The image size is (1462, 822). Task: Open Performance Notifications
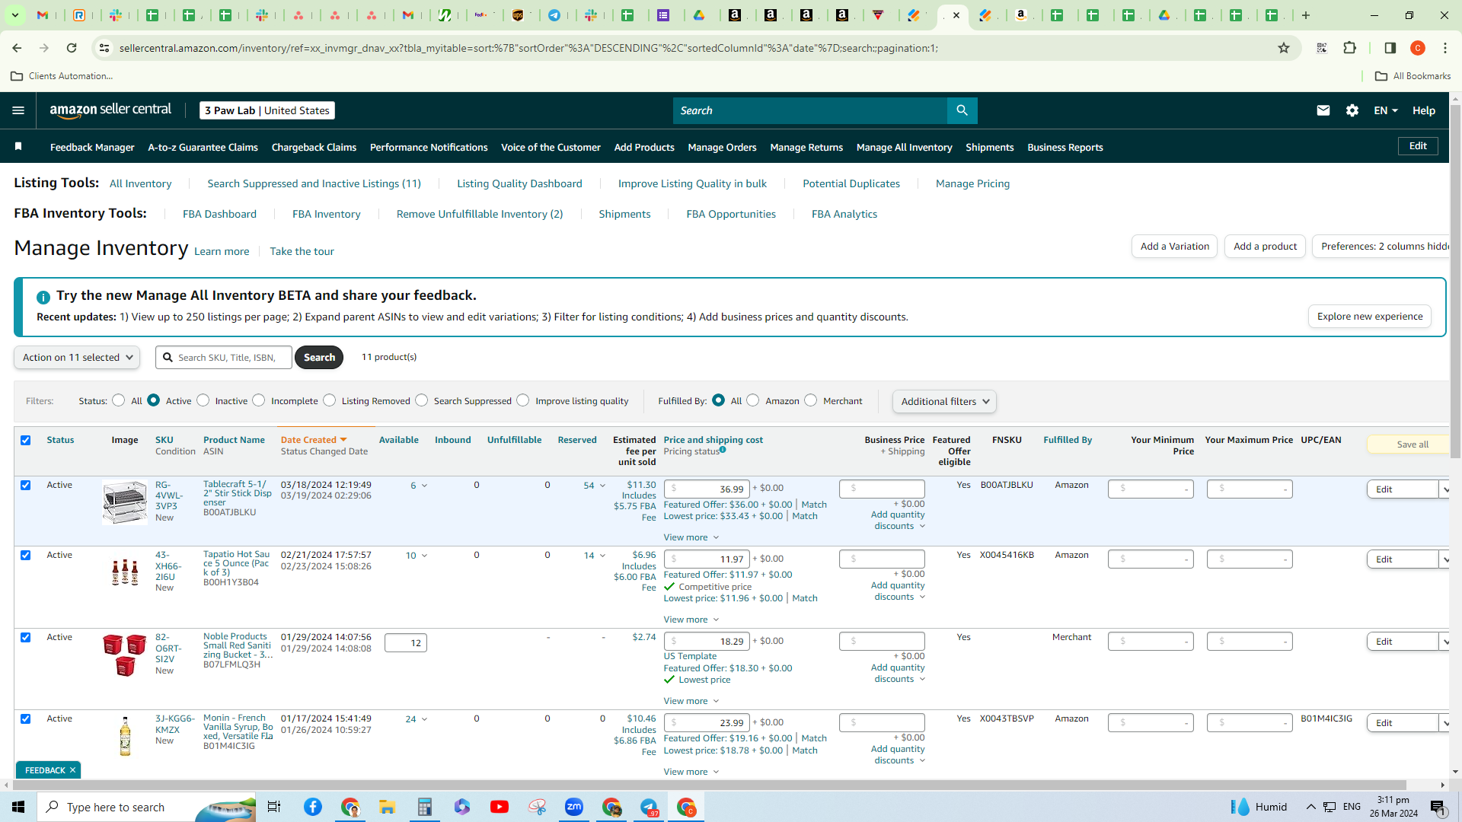[429, 147]
